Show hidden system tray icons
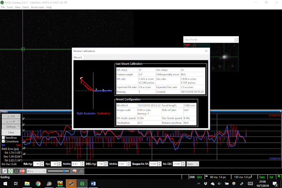This screenshot has height=188, width=282. [198, 184]
